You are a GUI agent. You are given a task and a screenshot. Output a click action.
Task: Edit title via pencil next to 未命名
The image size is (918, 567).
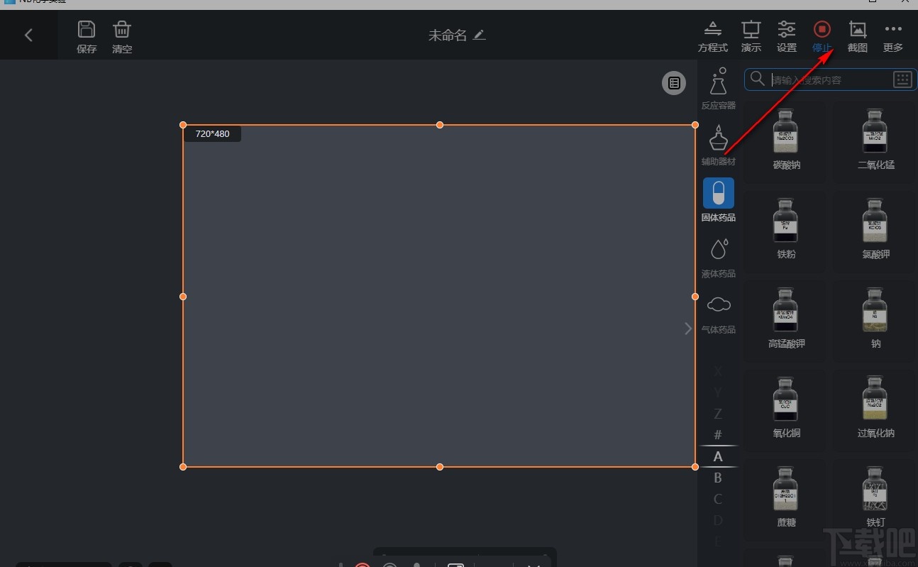coord(480,35)
